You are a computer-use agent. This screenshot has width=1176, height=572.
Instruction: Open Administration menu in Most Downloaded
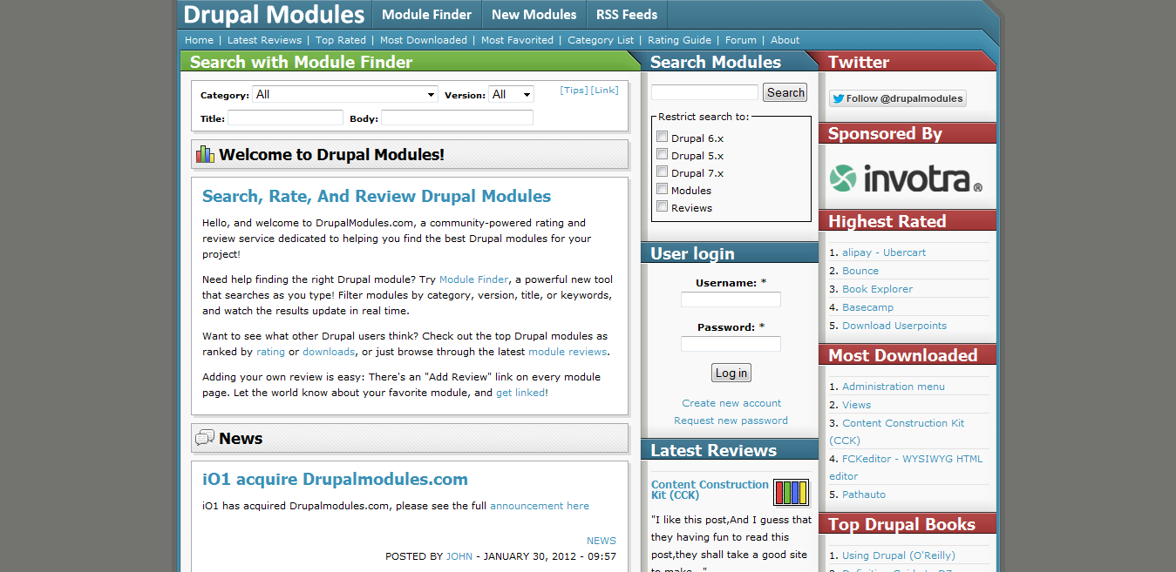coord(894,387)
